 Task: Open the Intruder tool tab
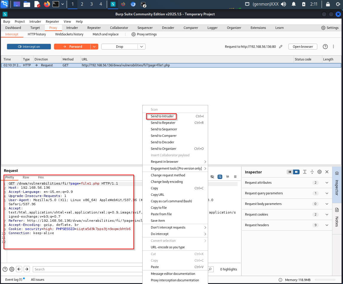[72, 28]
